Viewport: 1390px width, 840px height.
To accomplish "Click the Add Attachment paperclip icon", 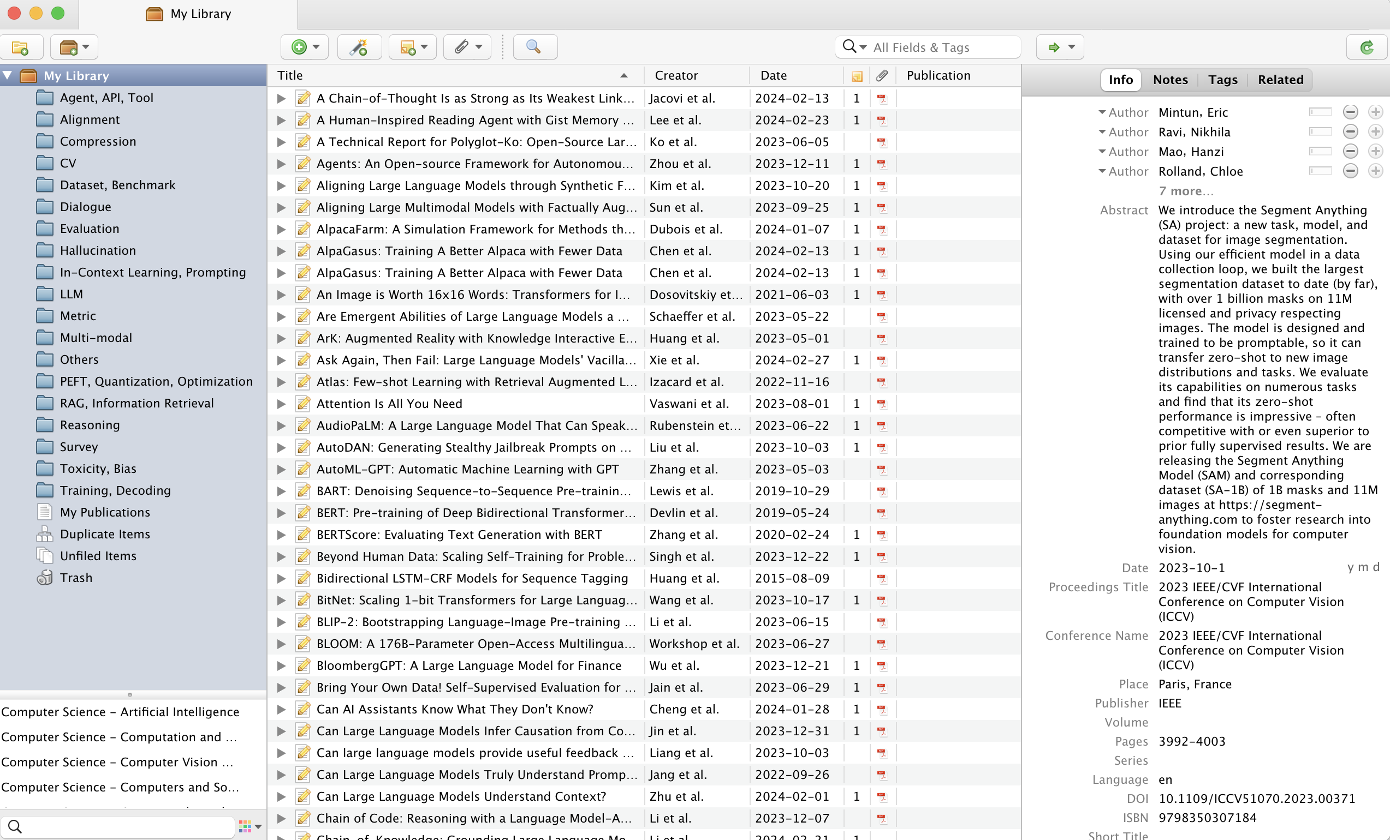I will (x=462, y=47).
